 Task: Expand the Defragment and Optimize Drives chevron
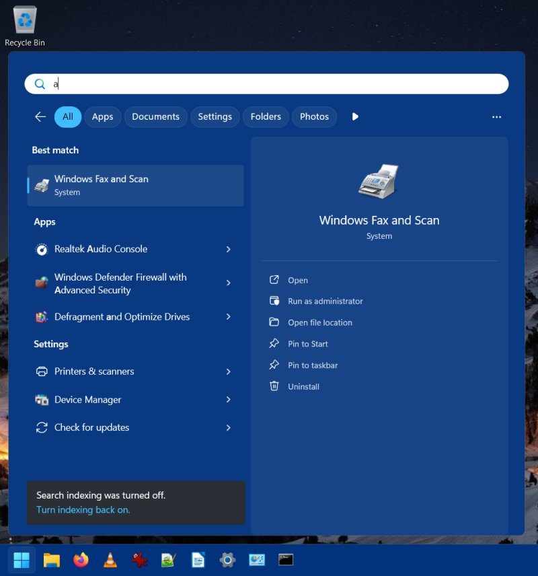(x=229, y=317)
